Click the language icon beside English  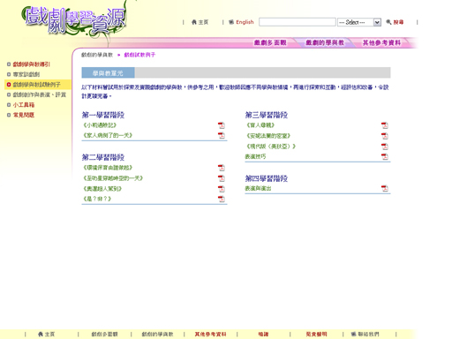(231, 22)
